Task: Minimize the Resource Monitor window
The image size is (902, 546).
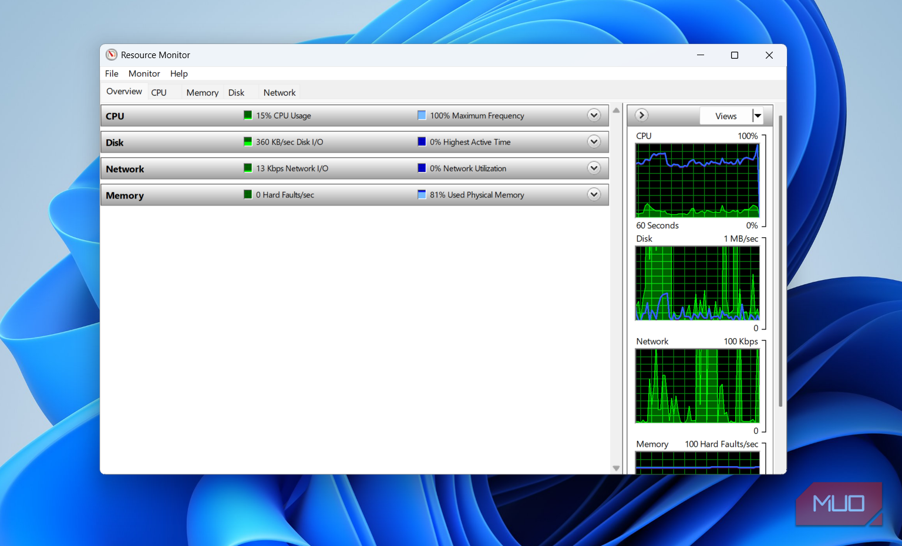Action: pos(701,55)
